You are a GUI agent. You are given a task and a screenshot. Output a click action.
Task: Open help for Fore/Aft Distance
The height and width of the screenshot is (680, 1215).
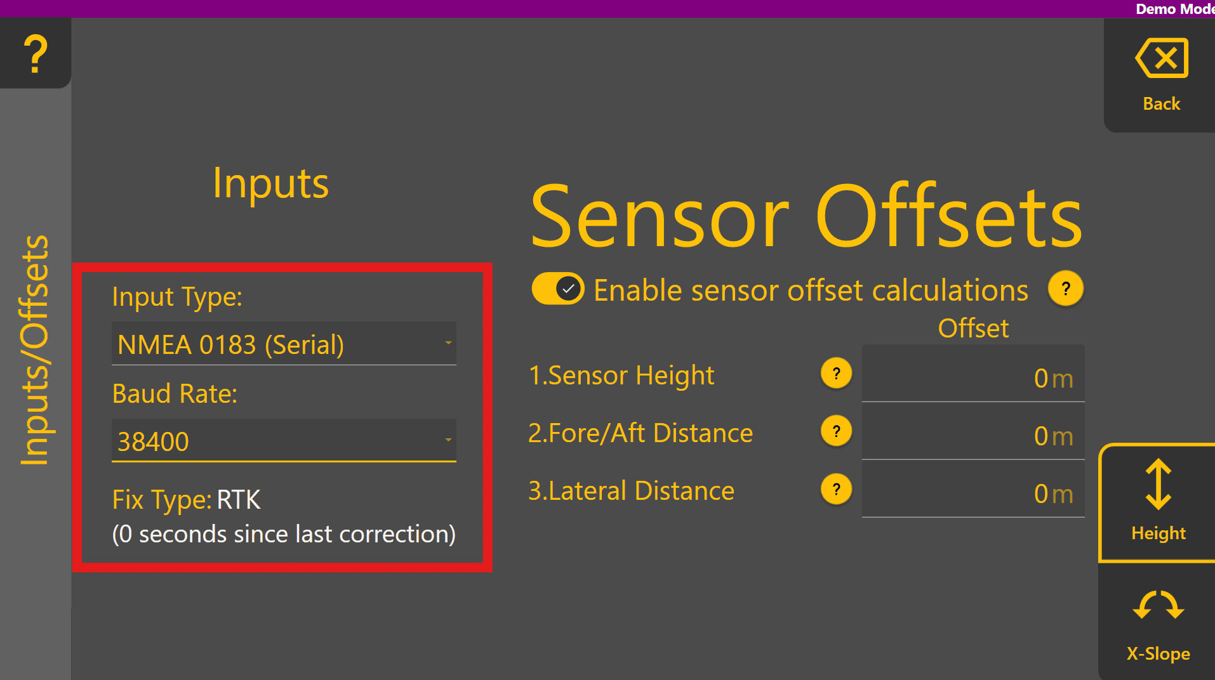(836, 432)
